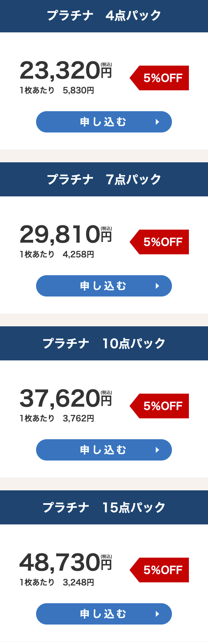This screenshot has height=642, width=208.
Task: Click 申し込む button for プラチナ 10点パック
Action: (104, 450)
